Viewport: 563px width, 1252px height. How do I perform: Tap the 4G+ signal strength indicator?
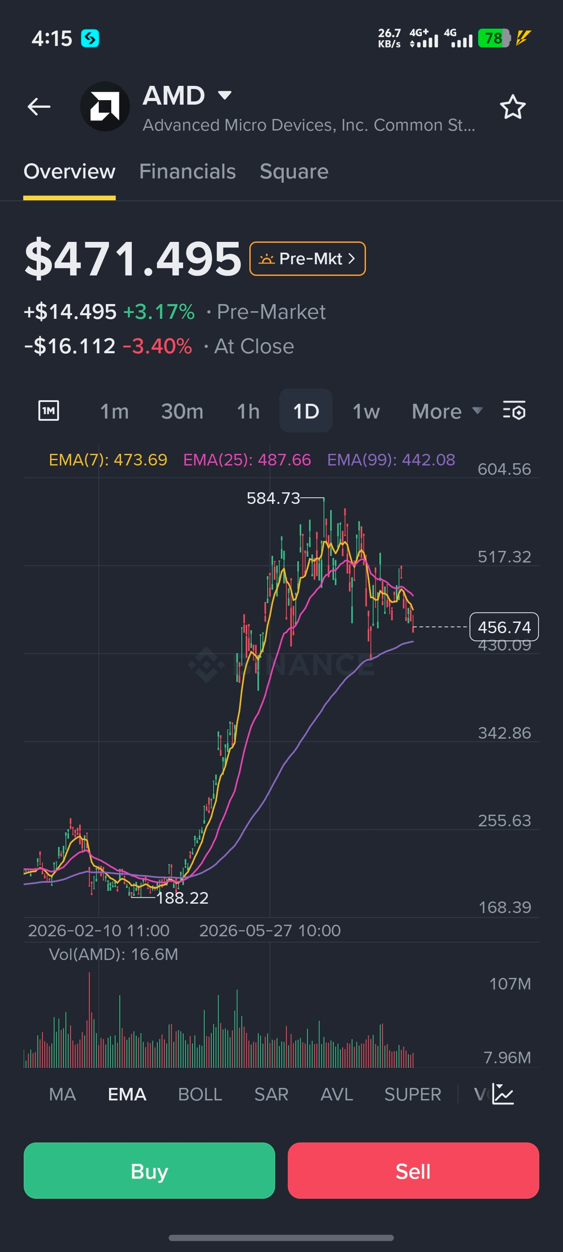pyautogui.click(x=424, y=38)
